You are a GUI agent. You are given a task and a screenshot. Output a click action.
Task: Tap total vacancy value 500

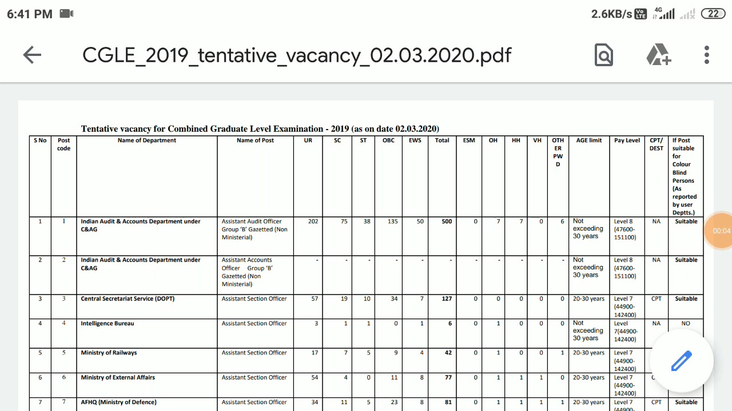point(447,221)
